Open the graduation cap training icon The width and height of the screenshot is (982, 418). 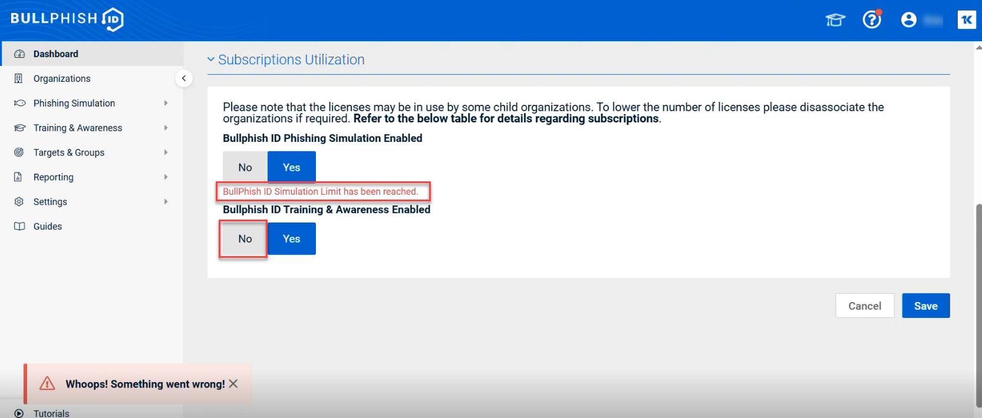click(x=835, y=20)
